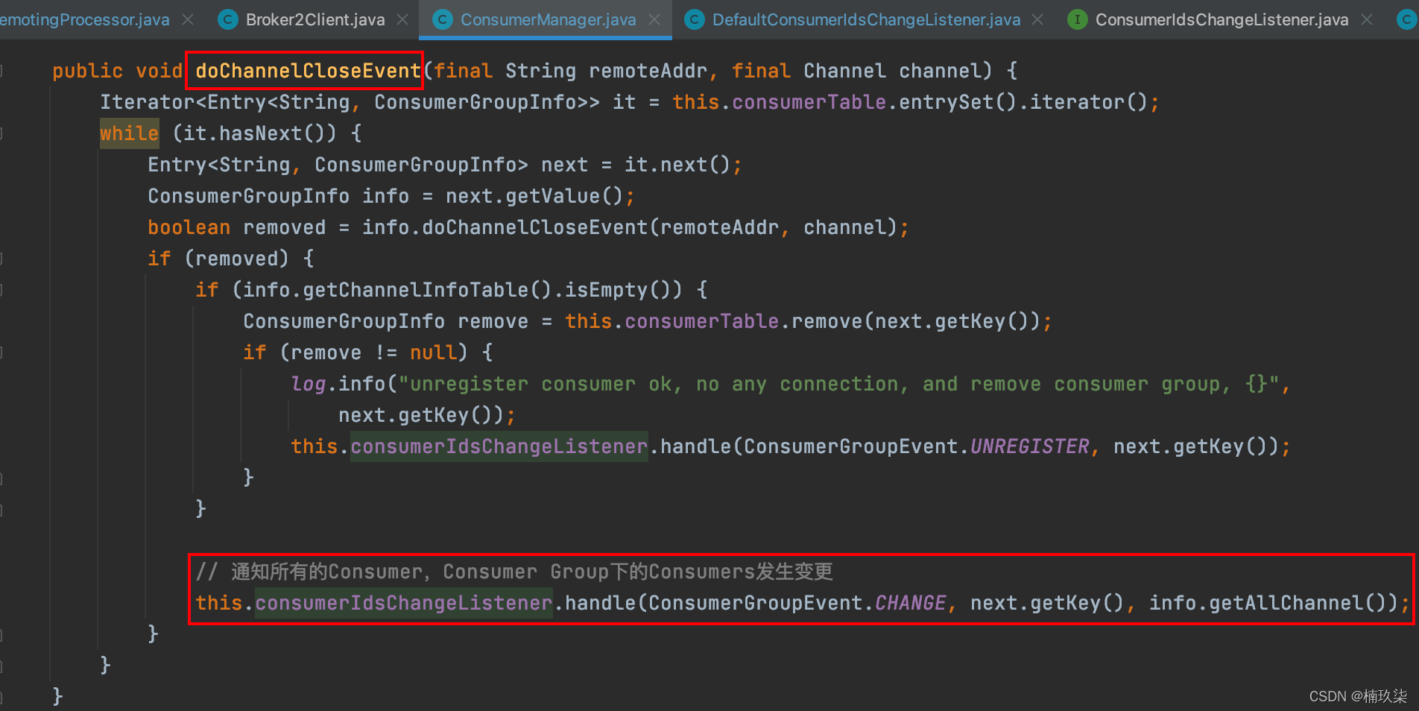Click the Broker2Client.java class file icon
Viewport: 1419px width, 711px height.
tap(227, 19)
